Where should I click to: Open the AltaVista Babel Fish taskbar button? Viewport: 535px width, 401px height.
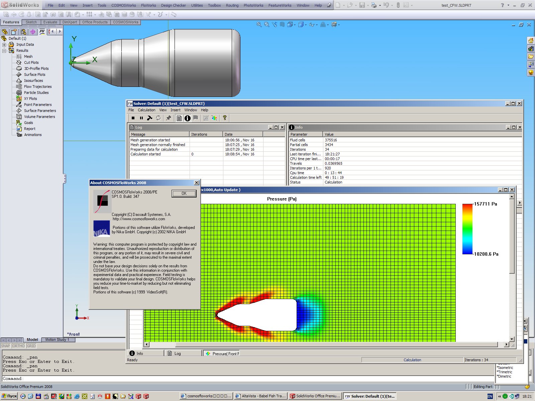pyautogui.click(x=260, y=396)
